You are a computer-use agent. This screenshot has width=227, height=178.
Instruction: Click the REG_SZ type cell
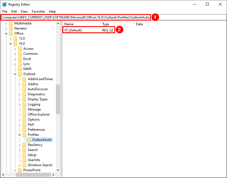pyautogui.click(x=108, y=30)
